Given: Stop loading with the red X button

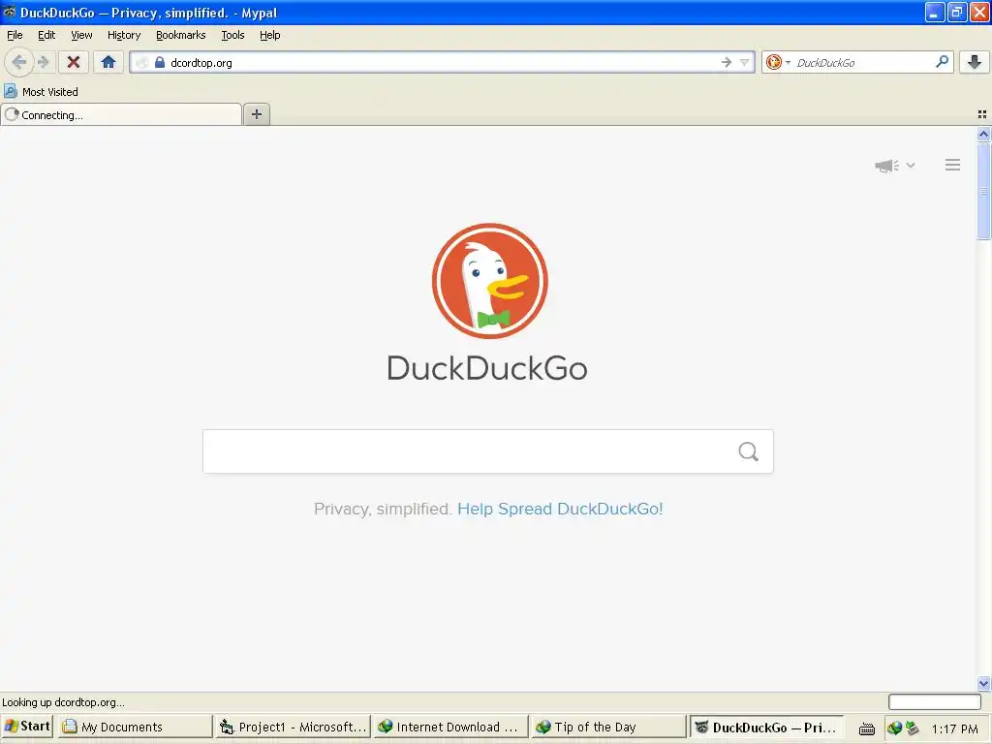Looking at the screenshot, I should tap(74, 62).
